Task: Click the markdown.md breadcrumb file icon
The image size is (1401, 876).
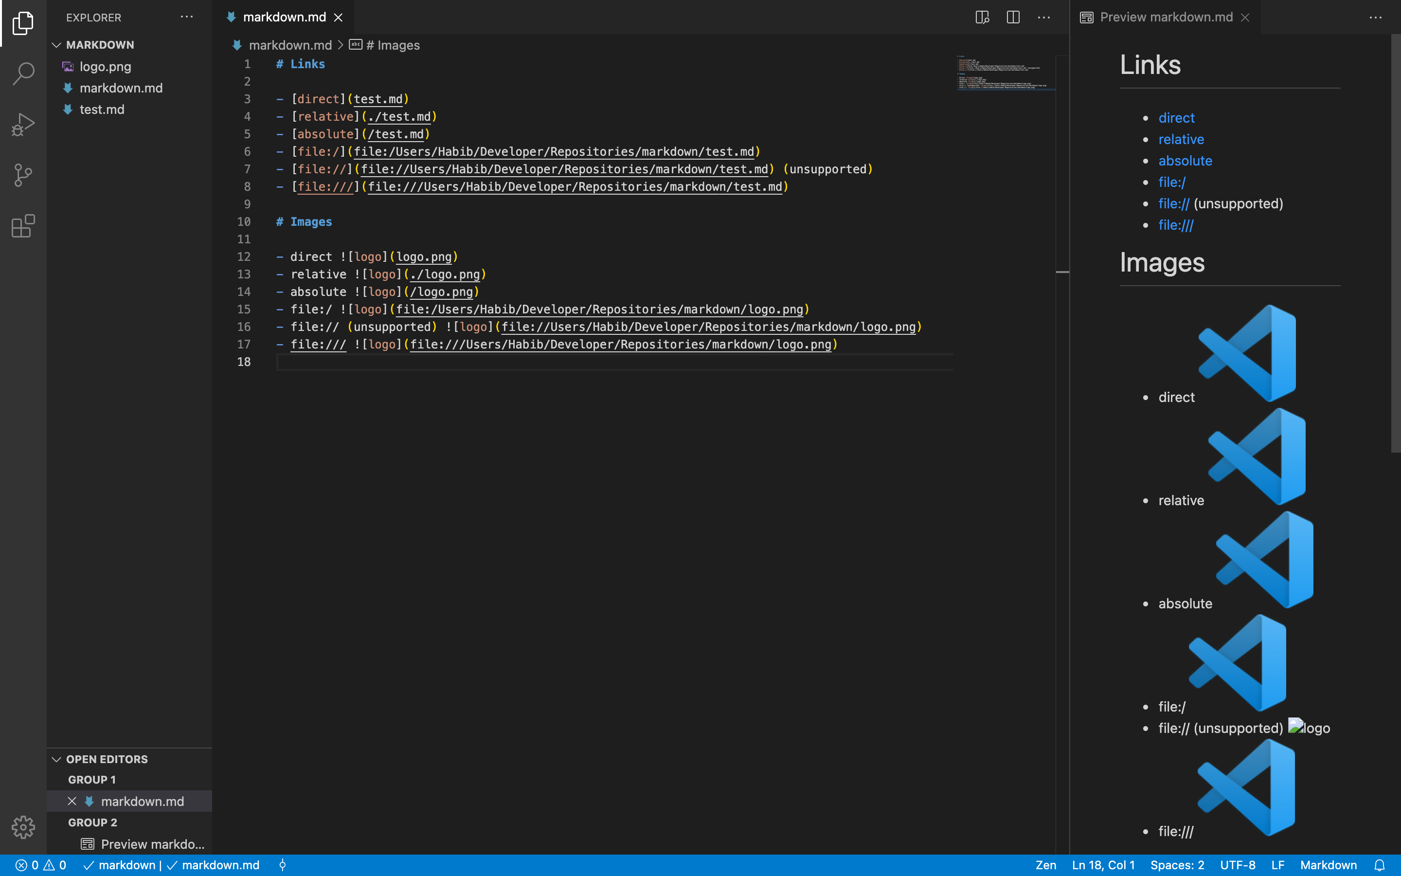Action: (x=237, y=45)
